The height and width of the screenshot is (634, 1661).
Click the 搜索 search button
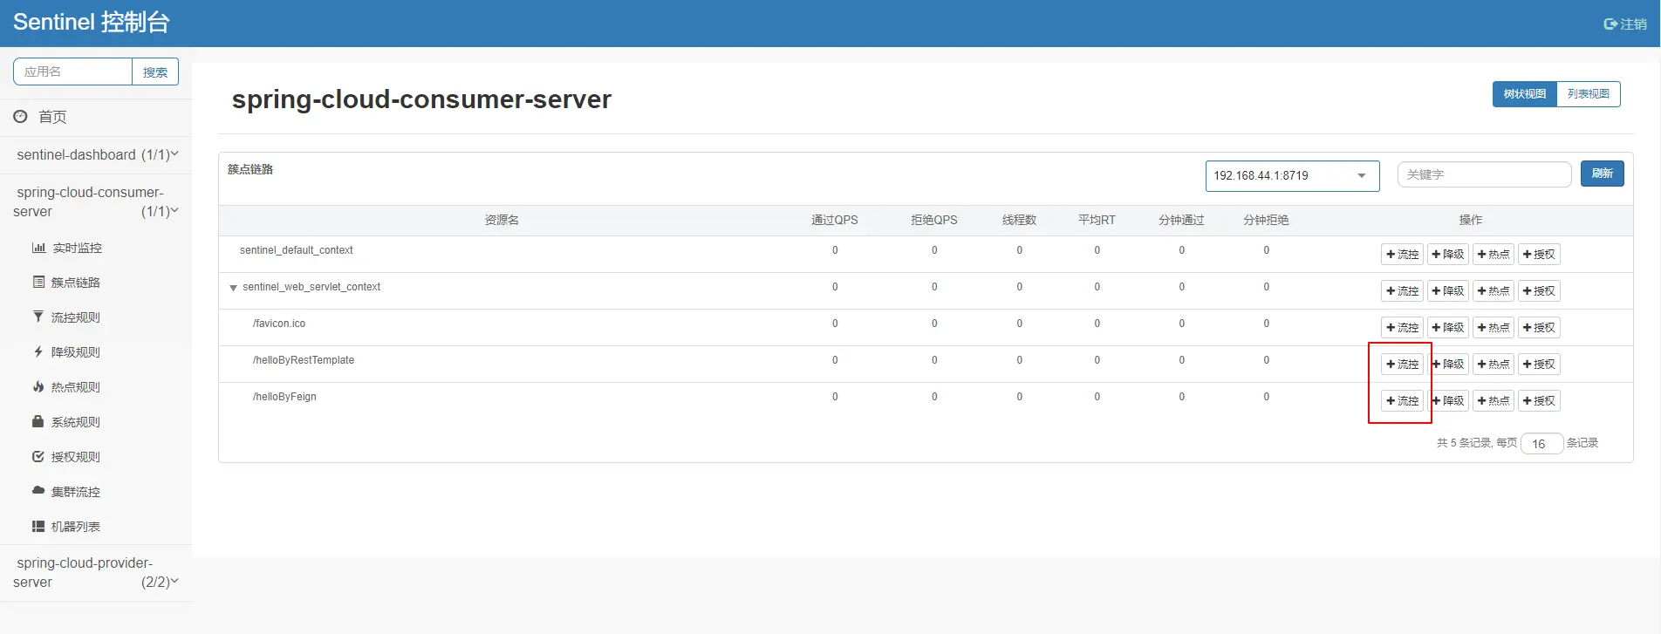155,72
